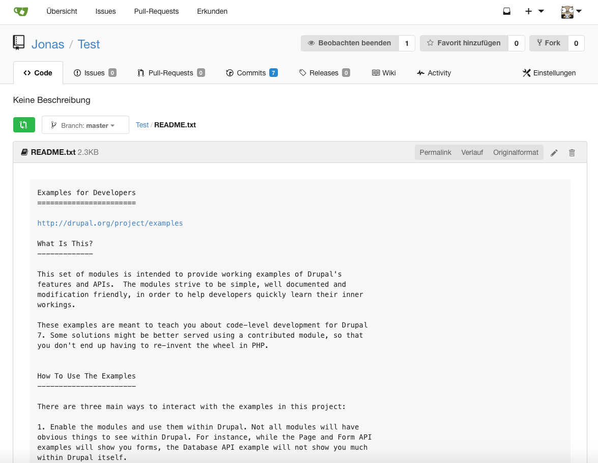Click the README.txt file name header

53,152
